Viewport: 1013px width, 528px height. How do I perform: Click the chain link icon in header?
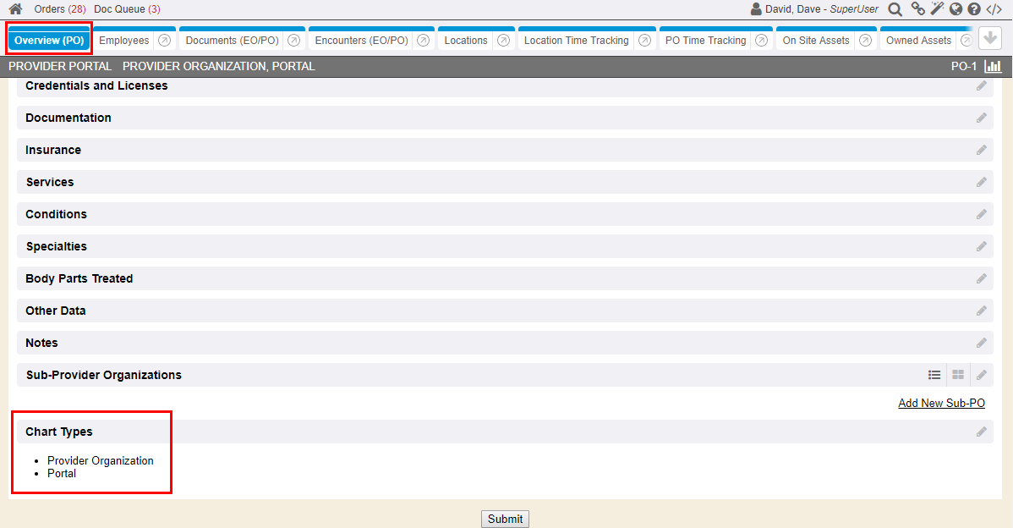pyautogui.click(x=917, y=9)
